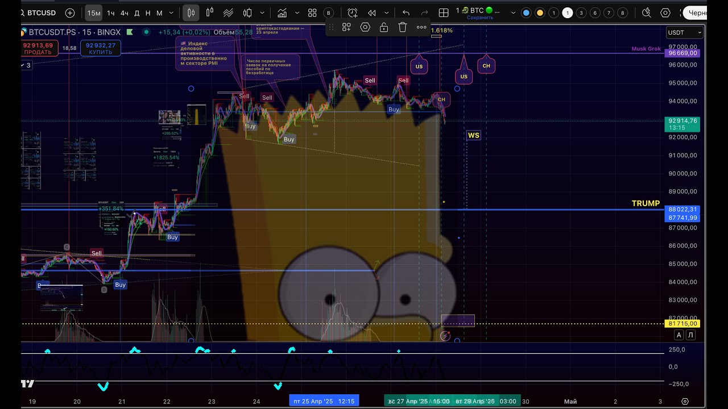This screenshot has width=728, height=409.
Task: Undo the last chart action
Action: click(x=406, y=12)
